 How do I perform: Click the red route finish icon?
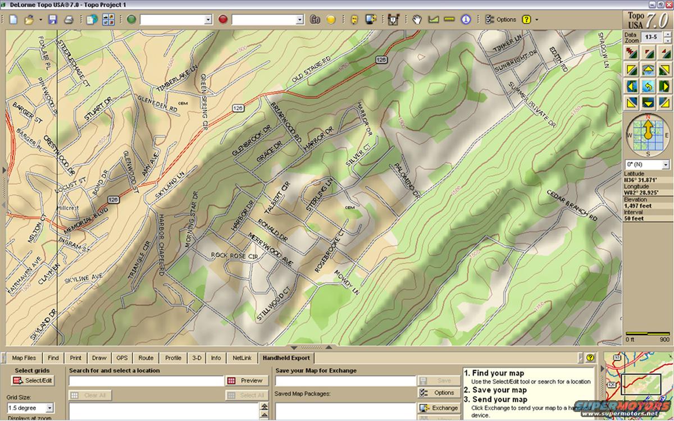coord(223,20)
